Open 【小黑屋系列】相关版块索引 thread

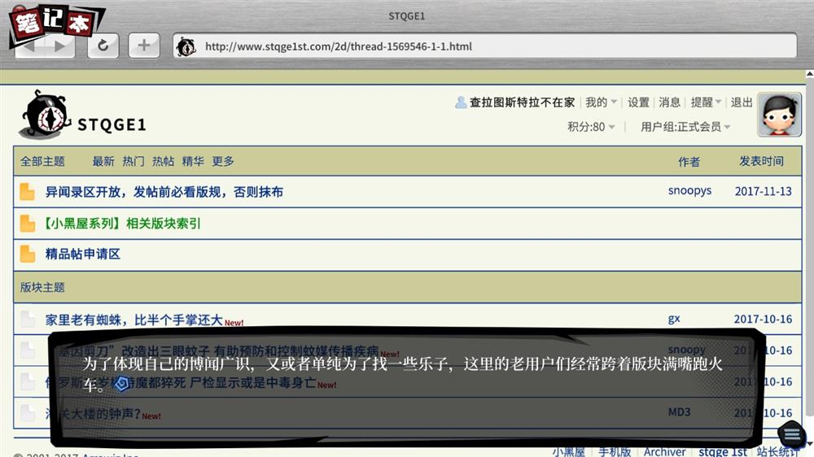pyautogui.click(x=120, y=224)
